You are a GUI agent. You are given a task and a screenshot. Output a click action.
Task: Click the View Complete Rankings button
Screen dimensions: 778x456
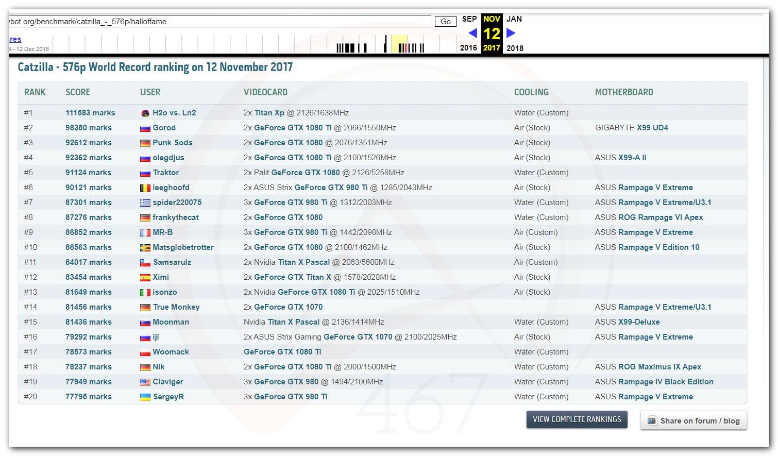point(577,419)
